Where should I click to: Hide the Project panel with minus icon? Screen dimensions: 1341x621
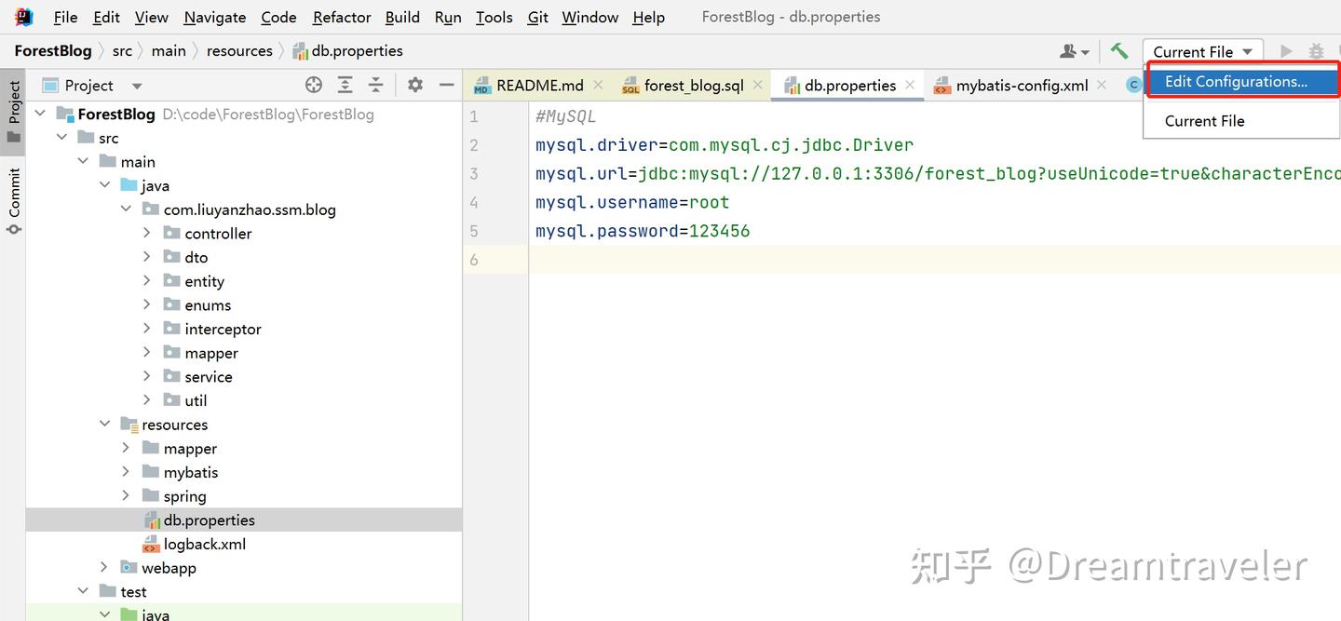click(x=447, y=85)
